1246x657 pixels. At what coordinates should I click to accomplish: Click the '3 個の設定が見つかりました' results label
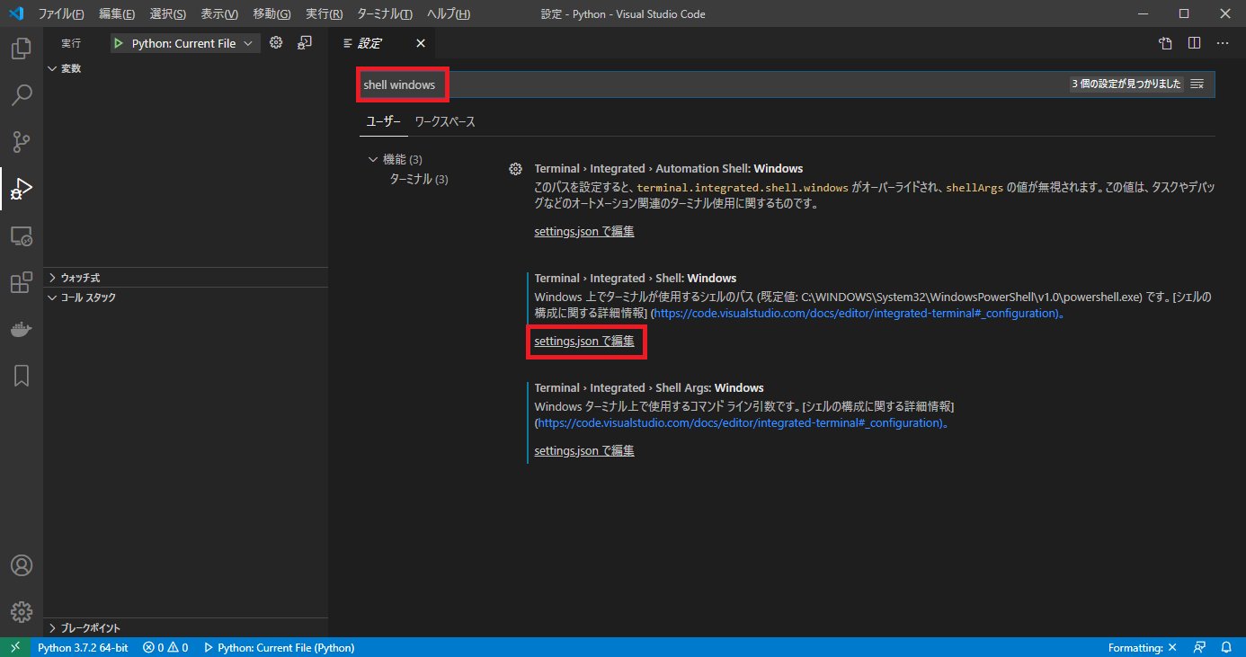pyautogui.click(x=1126, y=84)
